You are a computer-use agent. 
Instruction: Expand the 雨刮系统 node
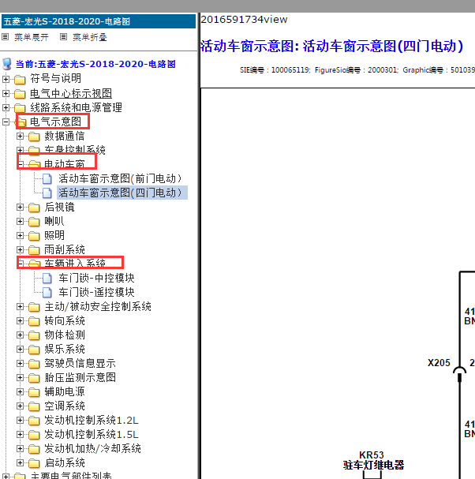click(20, 249)
